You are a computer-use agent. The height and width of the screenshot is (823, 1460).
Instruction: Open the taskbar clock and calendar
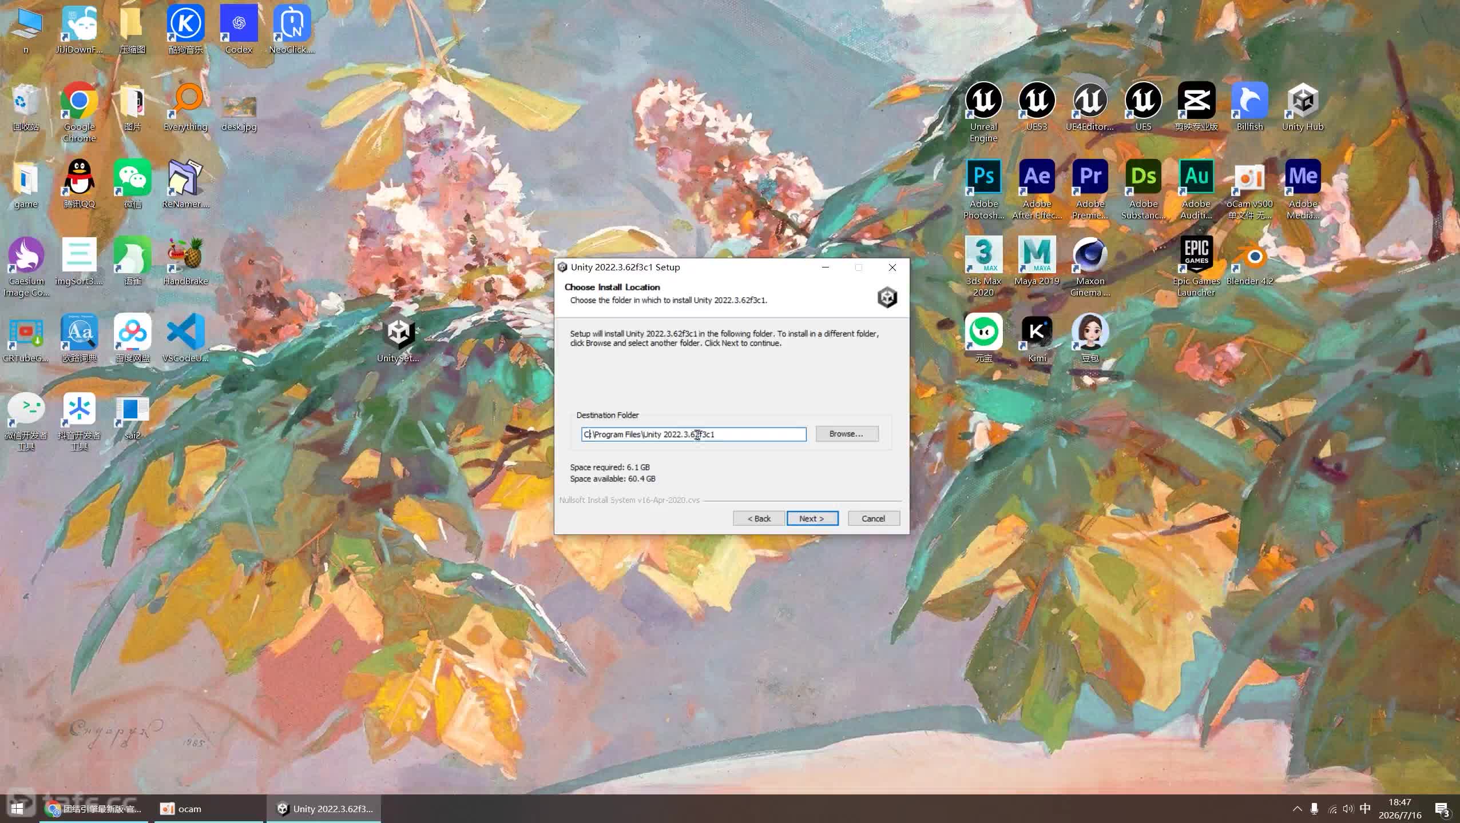[x=1400, y=809]
